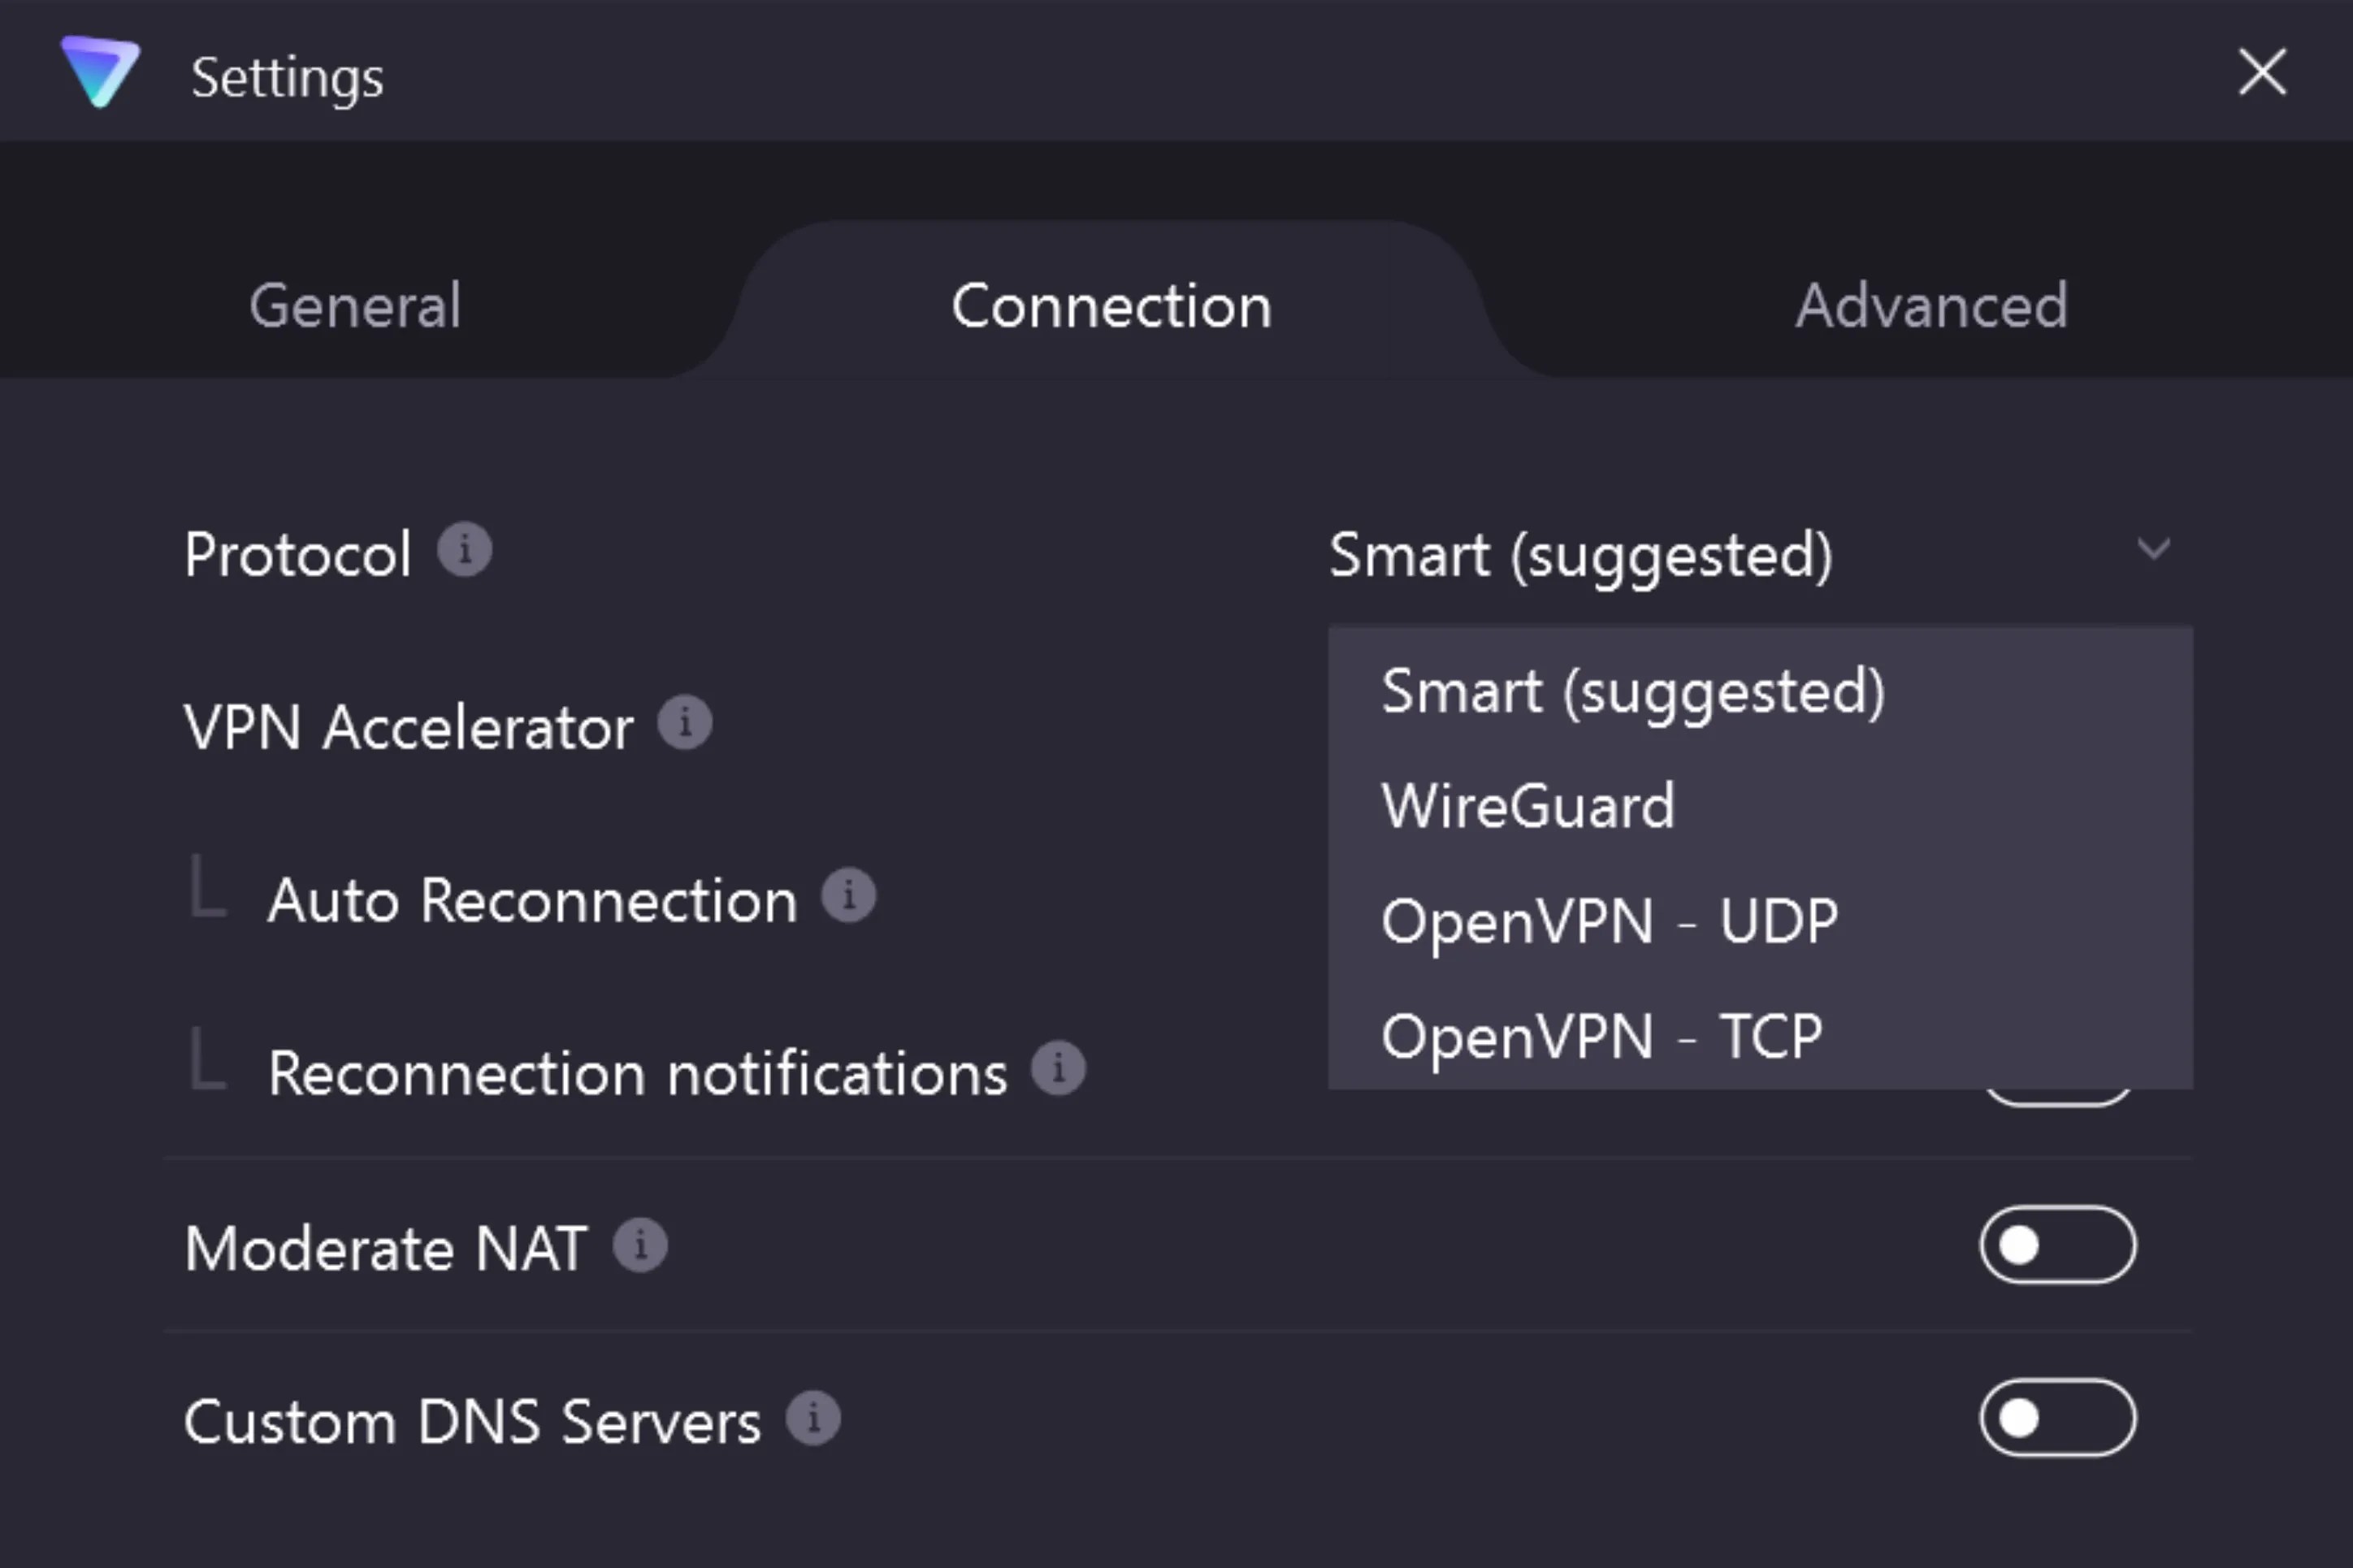This screenshot has height=1568, width=2353.
Task: Select OpenVPN - UDP from the dropdown
Action: (x=1608, y=921)
